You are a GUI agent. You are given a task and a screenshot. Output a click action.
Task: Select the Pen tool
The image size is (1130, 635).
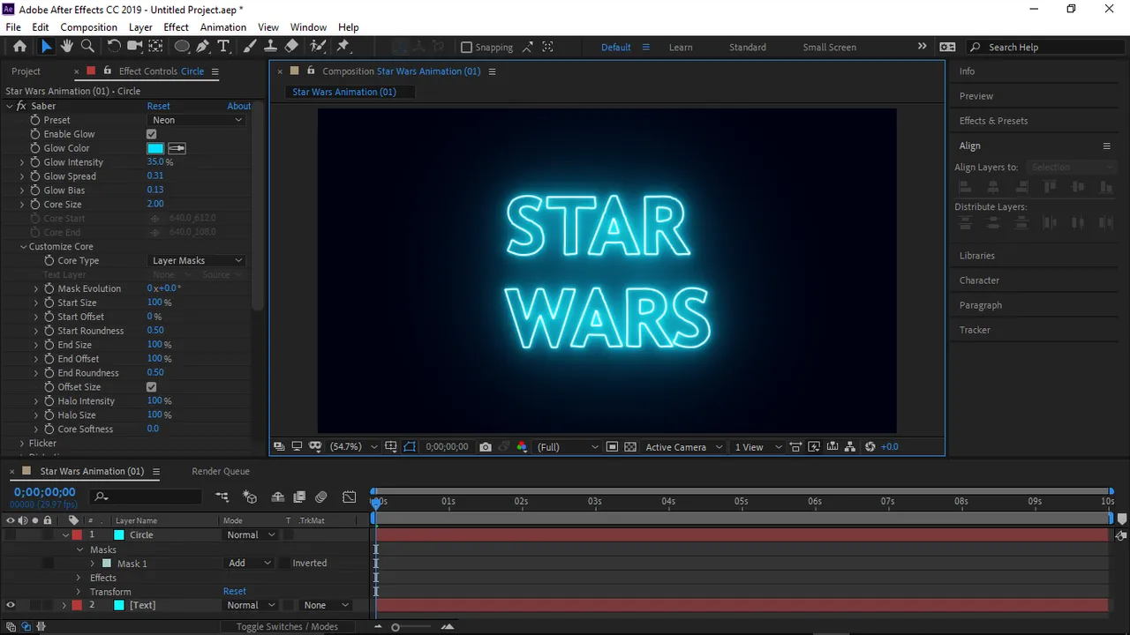point(203,47)
